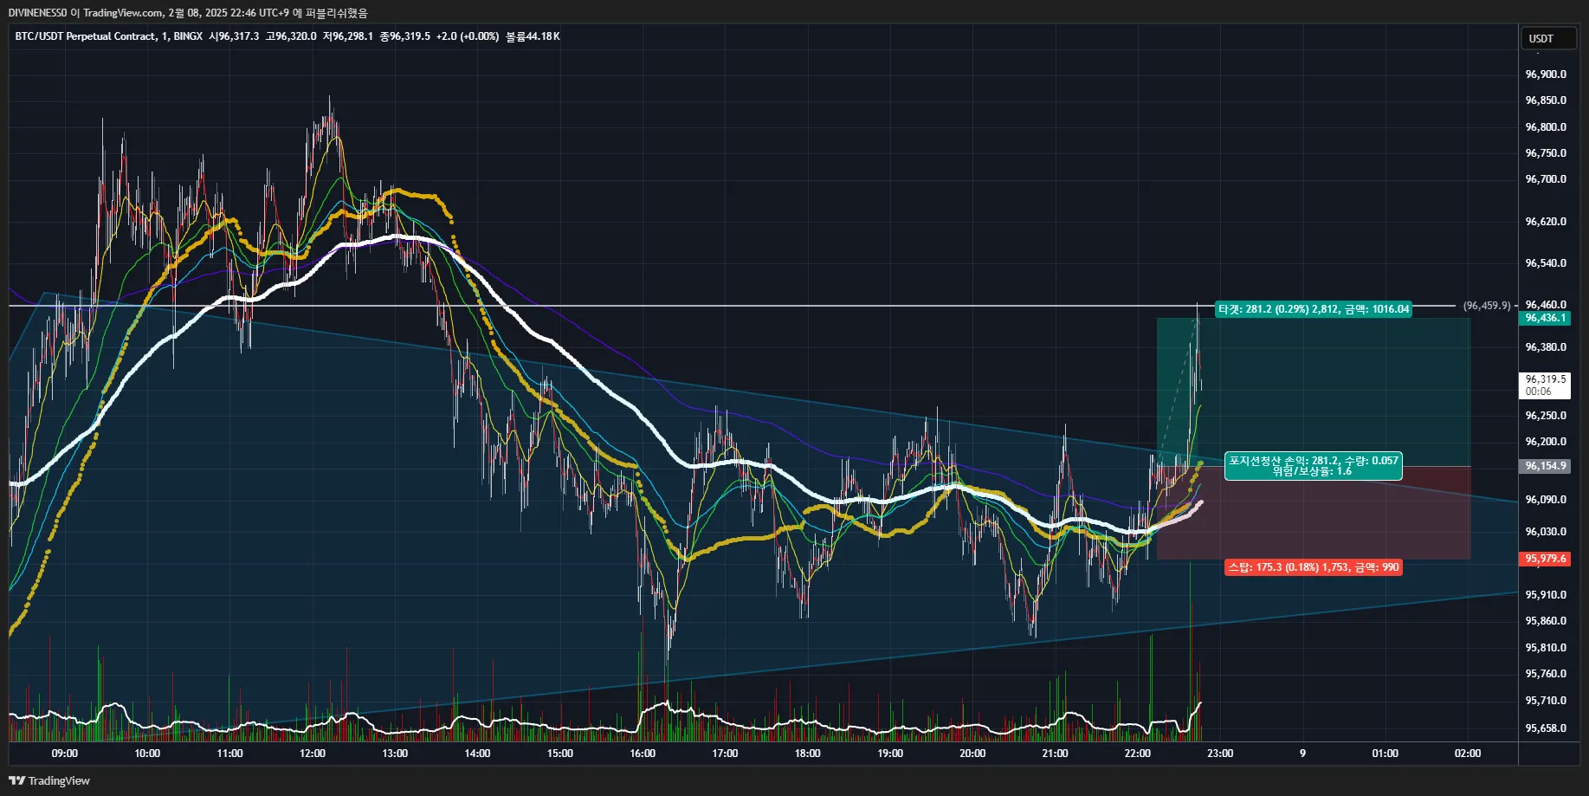Click the 96,030.0 price axis label
1589x796 pixels.
tap(1546, 532)
